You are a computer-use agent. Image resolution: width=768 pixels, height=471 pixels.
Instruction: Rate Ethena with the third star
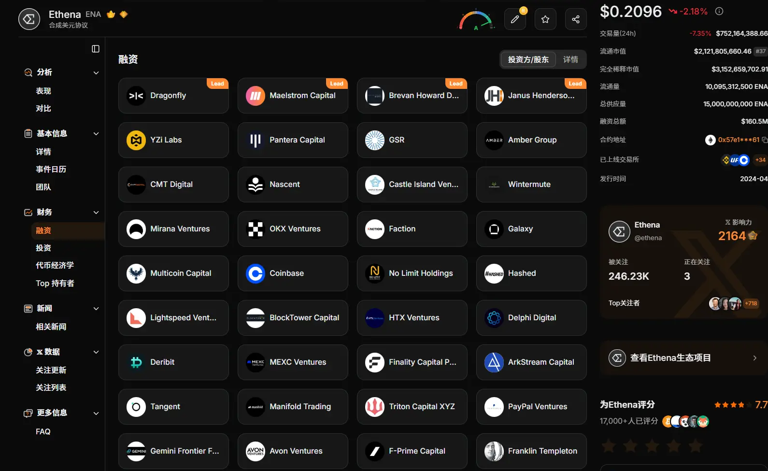click(x=652, y=446)
